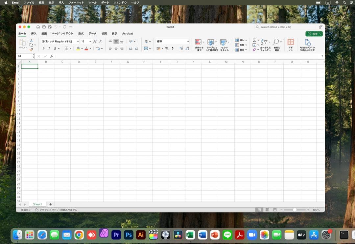Open the font name dropdown 游ゴシック Regular
Screen dimensions: 355x244
point(60,42)
